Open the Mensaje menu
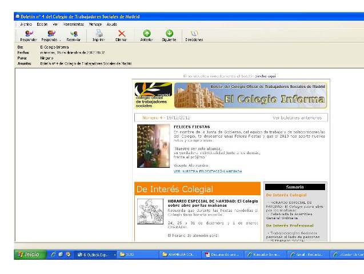The height and width of the screenshot is (274, 364). [x=95, y=24]
